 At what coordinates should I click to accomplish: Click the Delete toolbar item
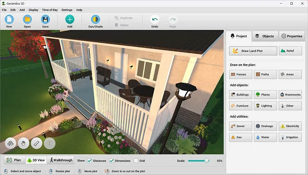[x=121, y=25]
